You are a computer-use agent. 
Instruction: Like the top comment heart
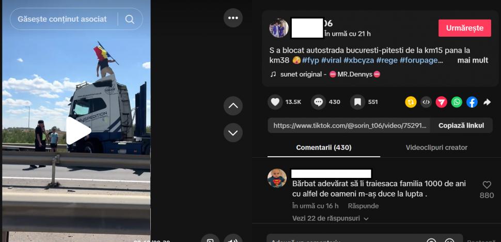pyautogui.click(x=487, y=185)
